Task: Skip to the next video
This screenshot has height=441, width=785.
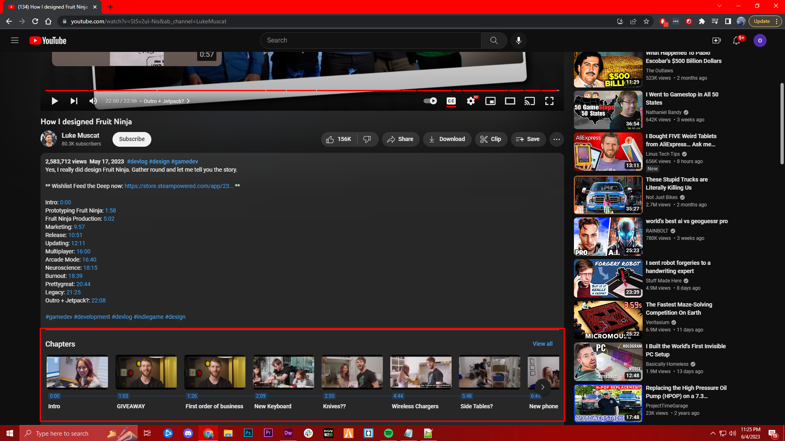Action: tap(74, 101)
